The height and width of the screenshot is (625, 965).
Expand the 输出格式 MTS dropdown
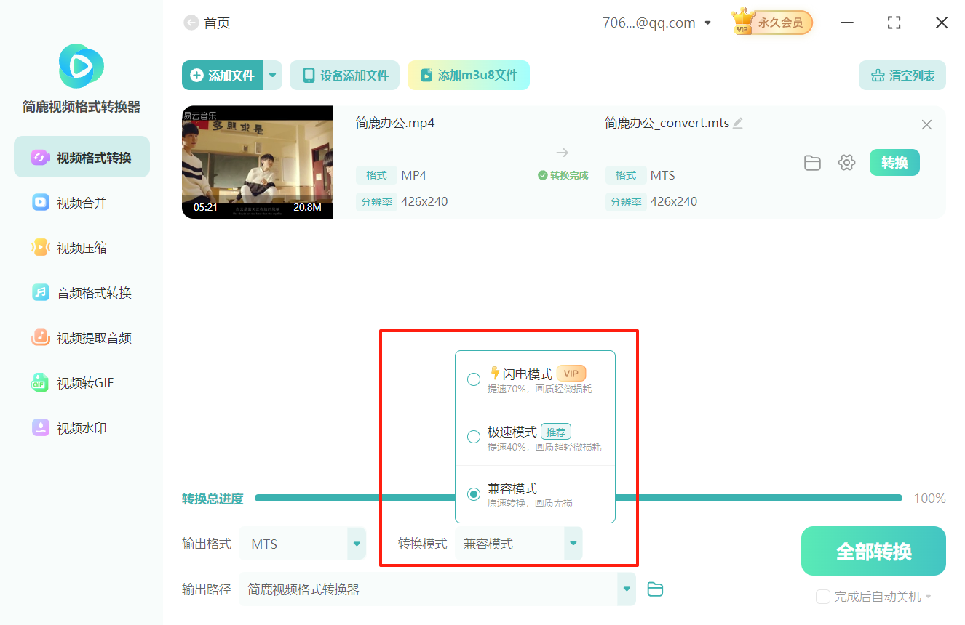pos(356,543)
